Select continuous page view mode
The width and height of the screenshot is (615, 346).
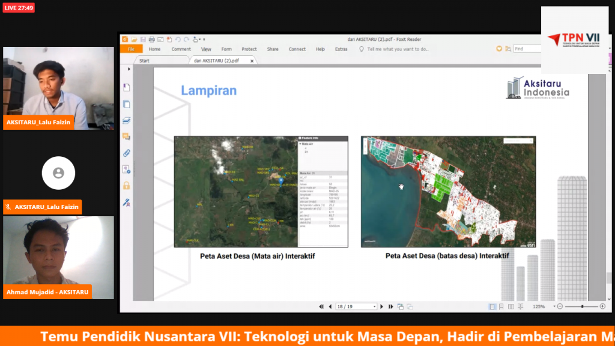501,307
